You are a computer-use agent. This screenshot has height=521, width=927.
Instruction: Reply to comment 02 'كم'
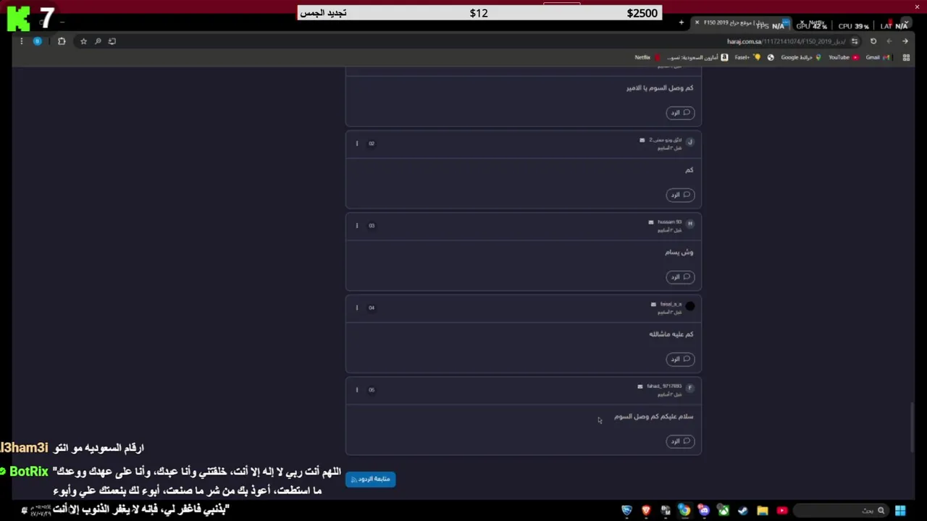[x=680, y=195]
